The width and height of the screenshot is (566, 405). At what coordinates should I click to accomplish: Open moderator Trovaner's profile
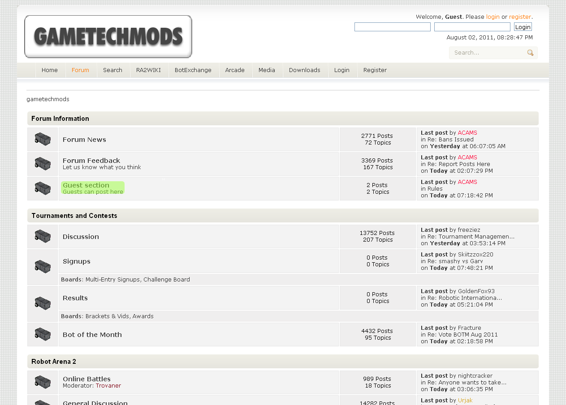click(x=108, y=386)
